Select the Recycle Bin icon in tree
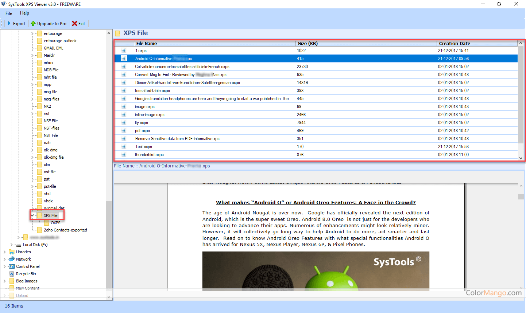526x313 pixels. tap(12, 274)
